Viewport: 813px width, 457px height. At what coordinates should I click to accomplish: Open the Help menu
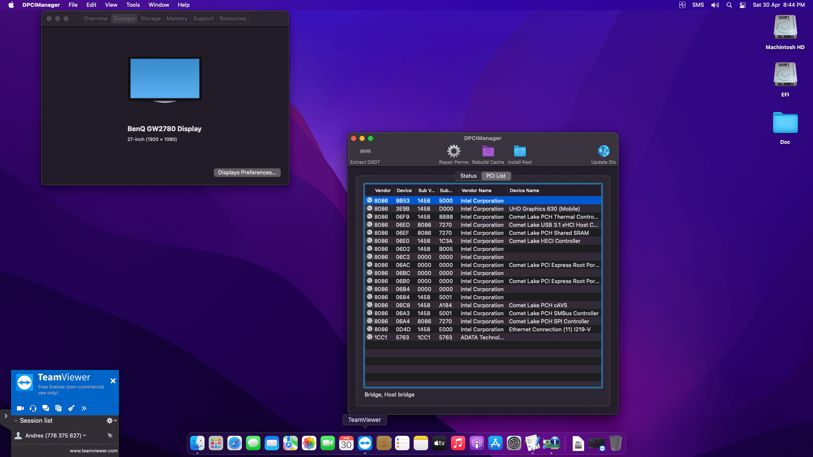click(x=183, y=5)
